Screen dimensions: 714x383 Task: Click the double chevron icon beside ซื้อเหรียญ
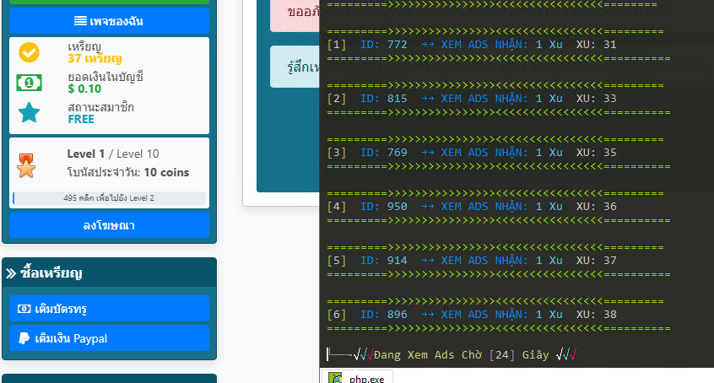click(11, 273)
